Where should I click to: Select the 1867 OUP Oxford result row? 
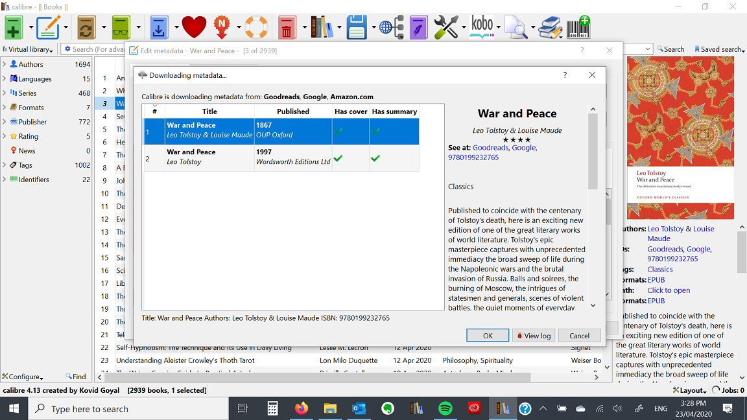pos(281,131)
